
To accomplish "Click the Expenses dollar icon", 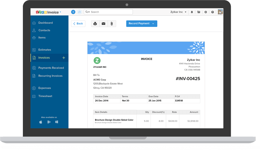I will [34, 88].
